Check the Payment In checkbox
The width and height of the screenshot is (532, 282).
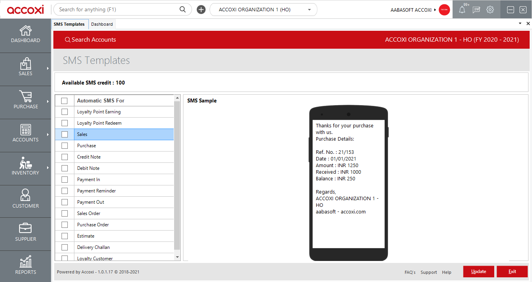click(64, 180)
